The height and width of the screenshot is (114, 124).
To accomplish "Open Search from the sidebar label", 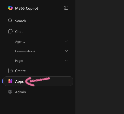I will (x=20, y=21).
